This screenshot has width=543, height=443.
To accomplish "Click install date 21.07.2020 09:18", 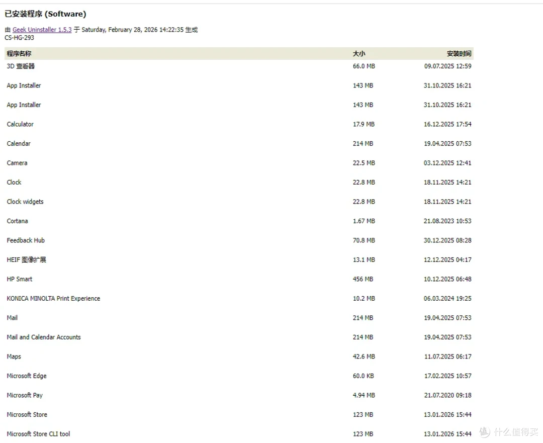I will coord(448,395).
